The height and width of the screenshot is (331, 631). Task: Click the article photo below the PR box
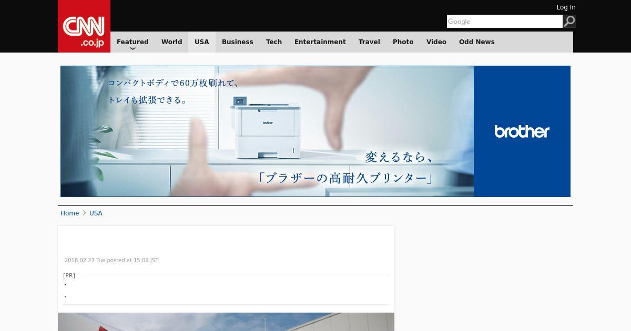[x=226, y=322]
